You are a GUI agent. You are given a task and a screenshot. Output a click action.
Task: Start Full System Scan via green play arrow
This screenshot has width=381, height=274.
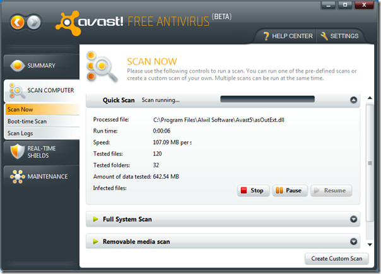pos(96,219)
